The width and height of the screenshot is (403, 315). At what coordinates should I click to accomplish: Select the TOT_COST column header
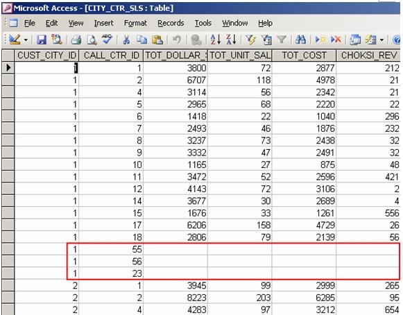[304, 56]
